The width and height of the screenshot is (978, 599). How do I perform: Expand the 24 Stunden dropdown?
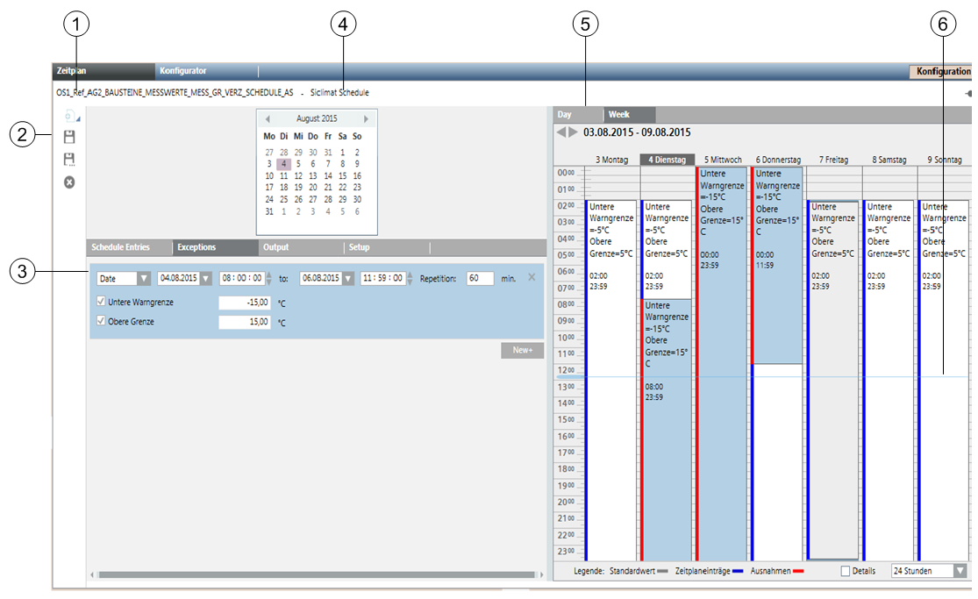[959, 571]
